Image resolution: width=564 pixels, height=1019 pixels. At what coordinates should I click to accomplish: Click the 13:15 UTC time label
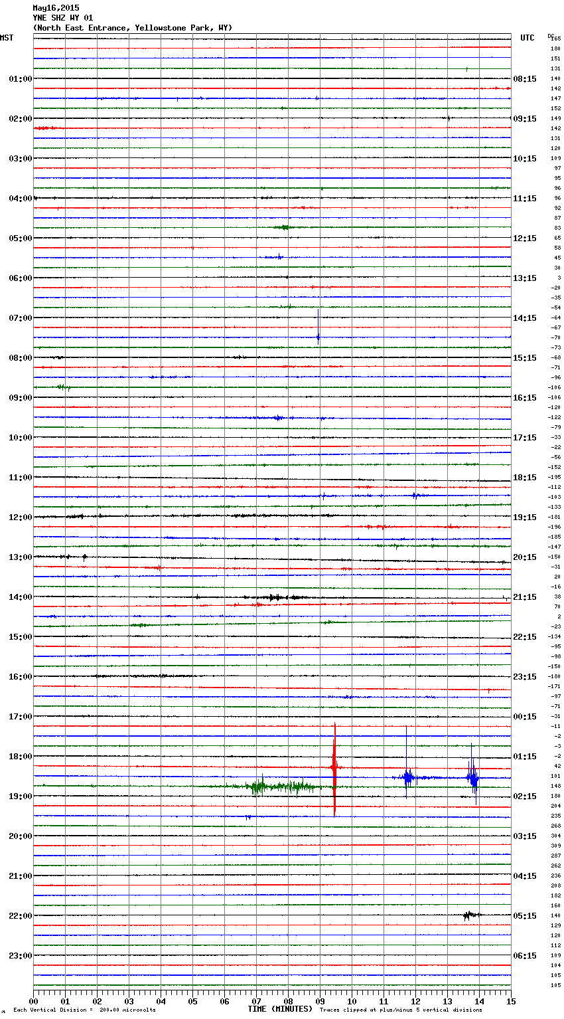[525, 278]
